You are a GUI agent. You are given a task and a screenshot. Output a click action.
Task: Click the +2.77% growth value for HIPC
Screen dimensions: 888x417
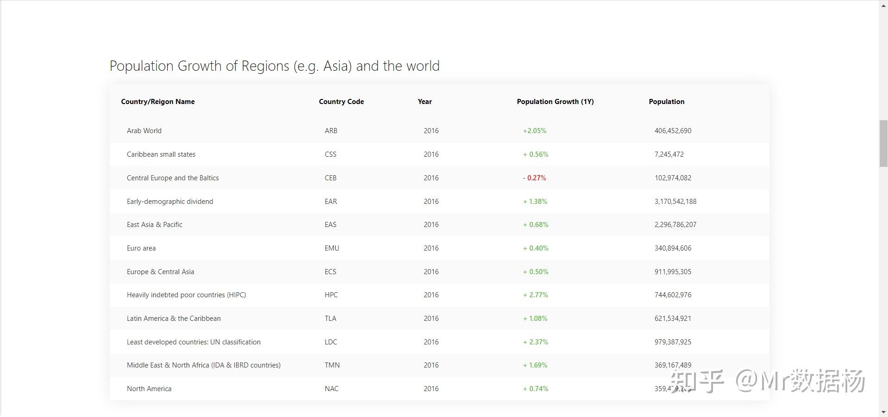tap(535, 295)
